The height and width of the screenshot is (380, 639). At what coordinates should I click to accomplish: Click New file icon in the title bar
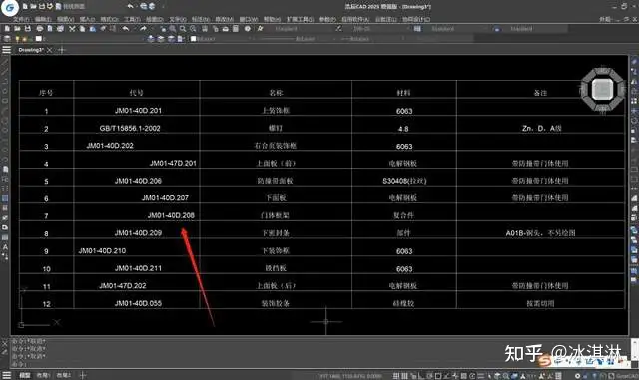tap(25, 7)
